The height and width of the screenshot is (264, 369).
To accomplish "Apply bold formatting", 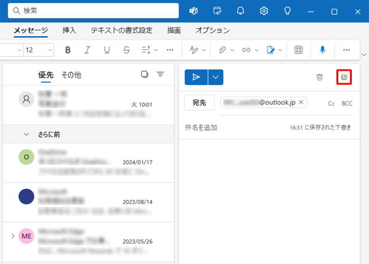I will [68, 50].
